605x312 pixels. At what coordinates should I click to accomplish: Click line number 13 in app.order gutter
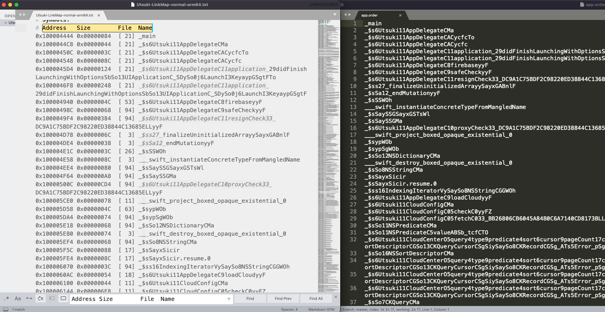[x=353, y=107]
